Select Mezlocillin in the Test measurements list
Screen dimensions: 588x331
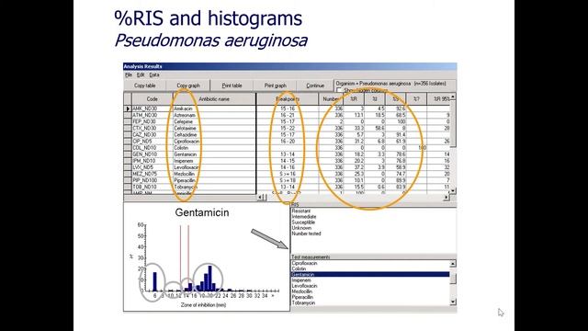370,291
